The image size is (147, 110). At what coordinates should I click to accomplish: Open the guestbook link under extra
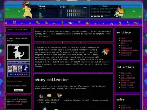[126, 108]
